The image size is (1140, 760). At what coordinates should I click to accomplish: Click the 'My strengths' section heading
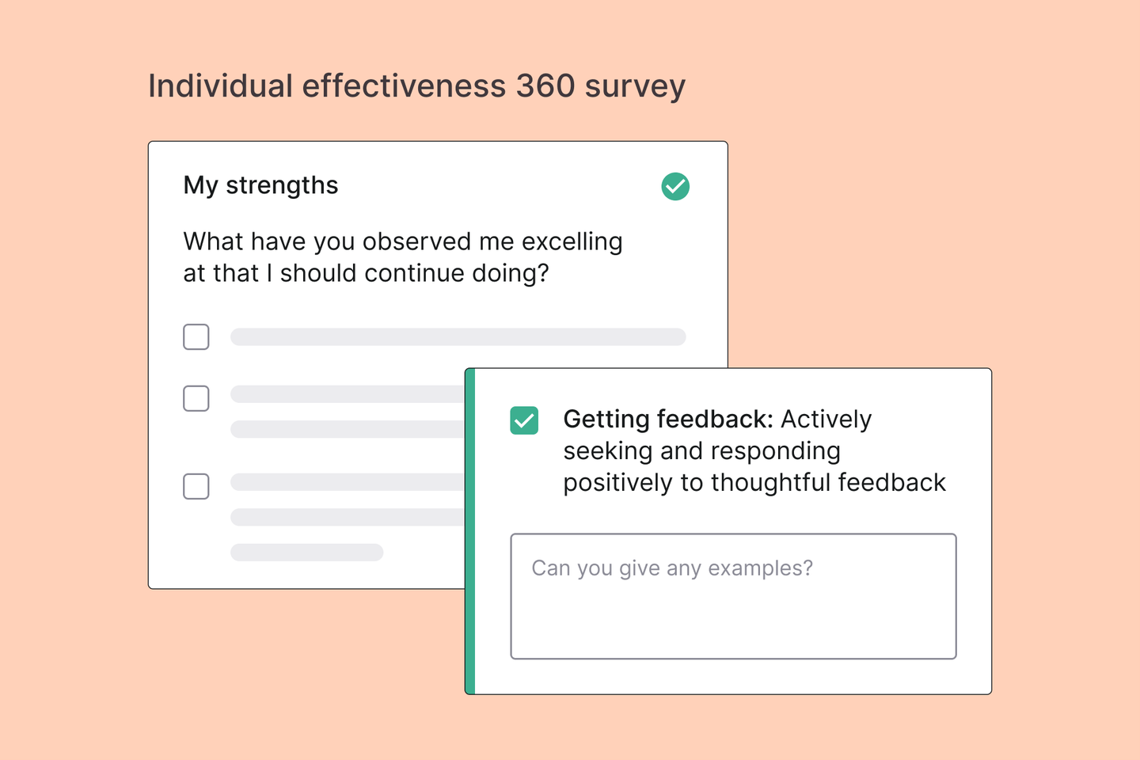coord(260,185)
